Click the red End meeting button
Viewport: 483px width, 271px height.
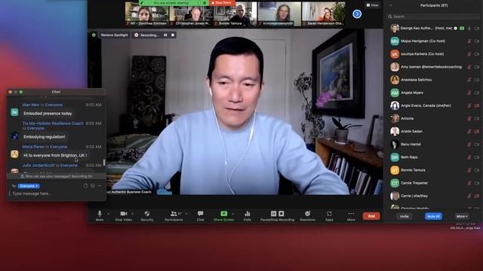(x=371, y=216)
